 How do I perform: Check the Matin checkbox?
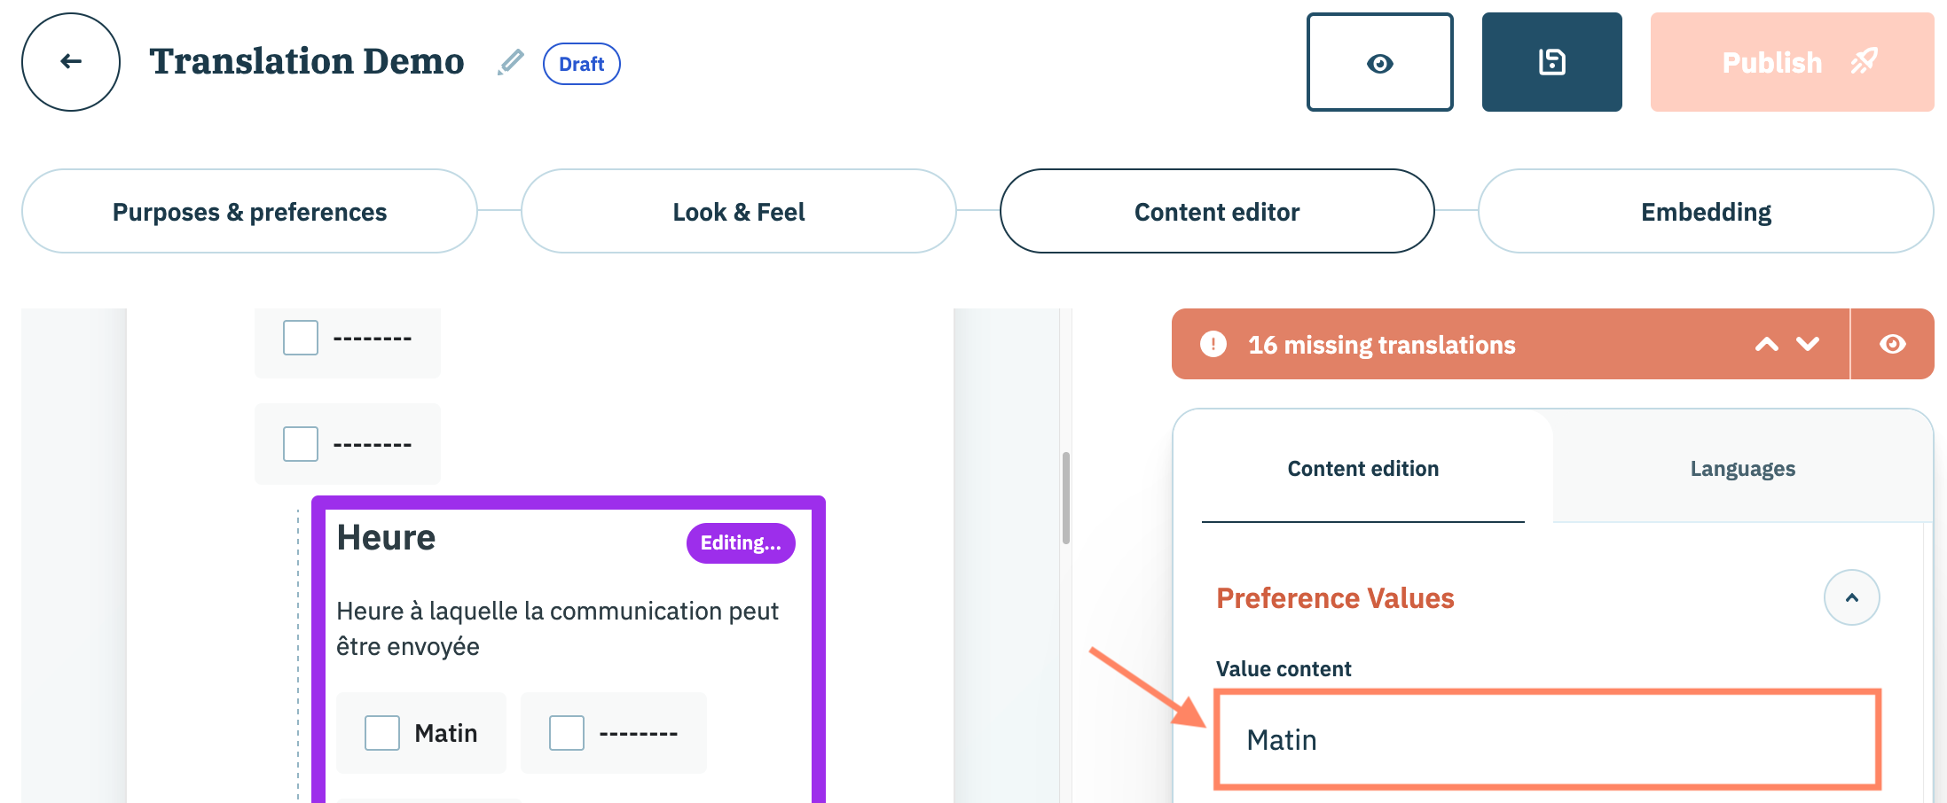point(382,733)
